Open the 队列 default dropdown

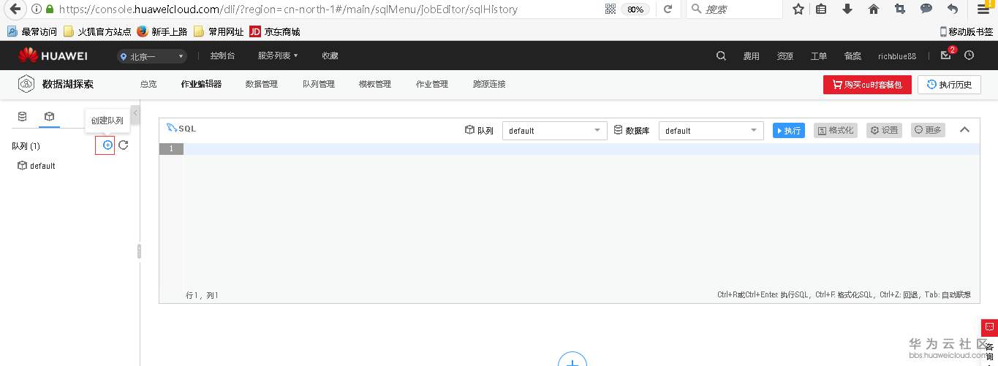pos(555,131)
